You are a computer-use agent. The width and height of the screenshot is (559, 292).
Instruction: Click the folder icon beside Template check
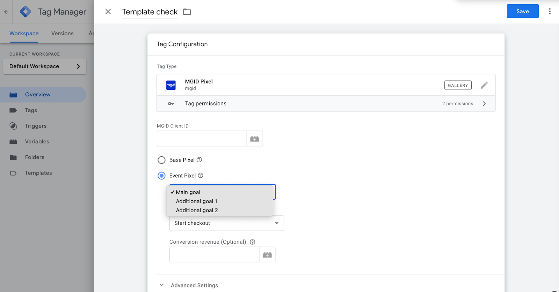pyautogui.click(x=187, y=12)
